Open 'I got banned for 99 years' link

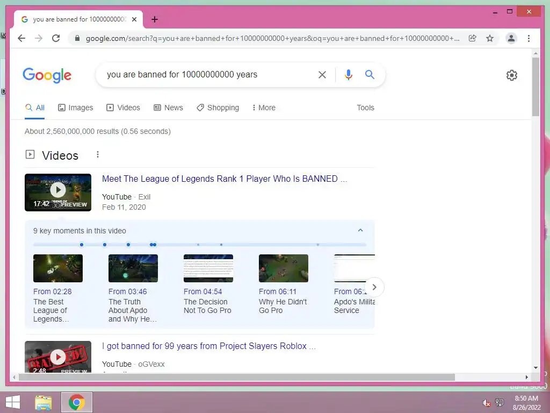209,346
